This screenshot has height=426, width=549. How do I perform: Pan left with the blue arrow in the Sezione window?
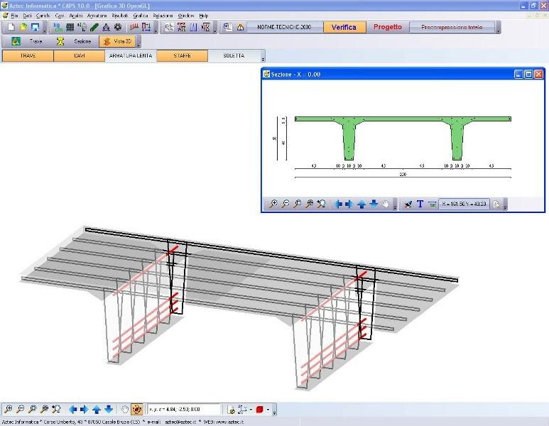[339, 204]
